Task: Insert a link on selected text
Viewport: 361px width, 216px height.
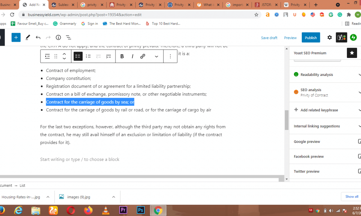Action: click(143, 56)
